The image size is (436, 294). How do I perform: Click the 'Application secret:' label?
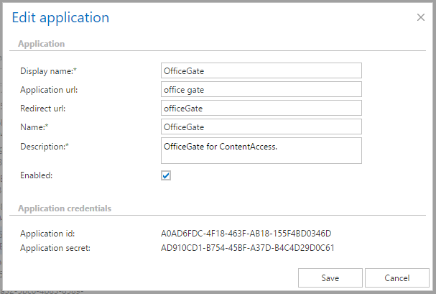tap(55, 248)
